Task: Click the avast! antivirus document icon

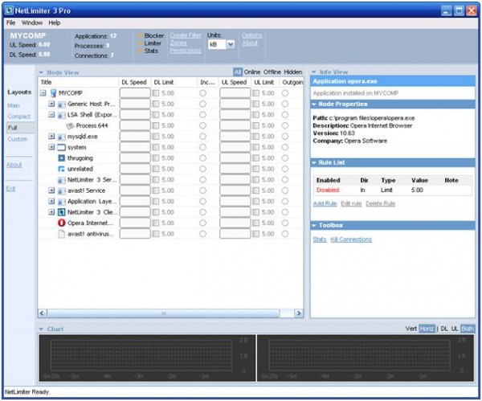Action: tap(62, 234)
